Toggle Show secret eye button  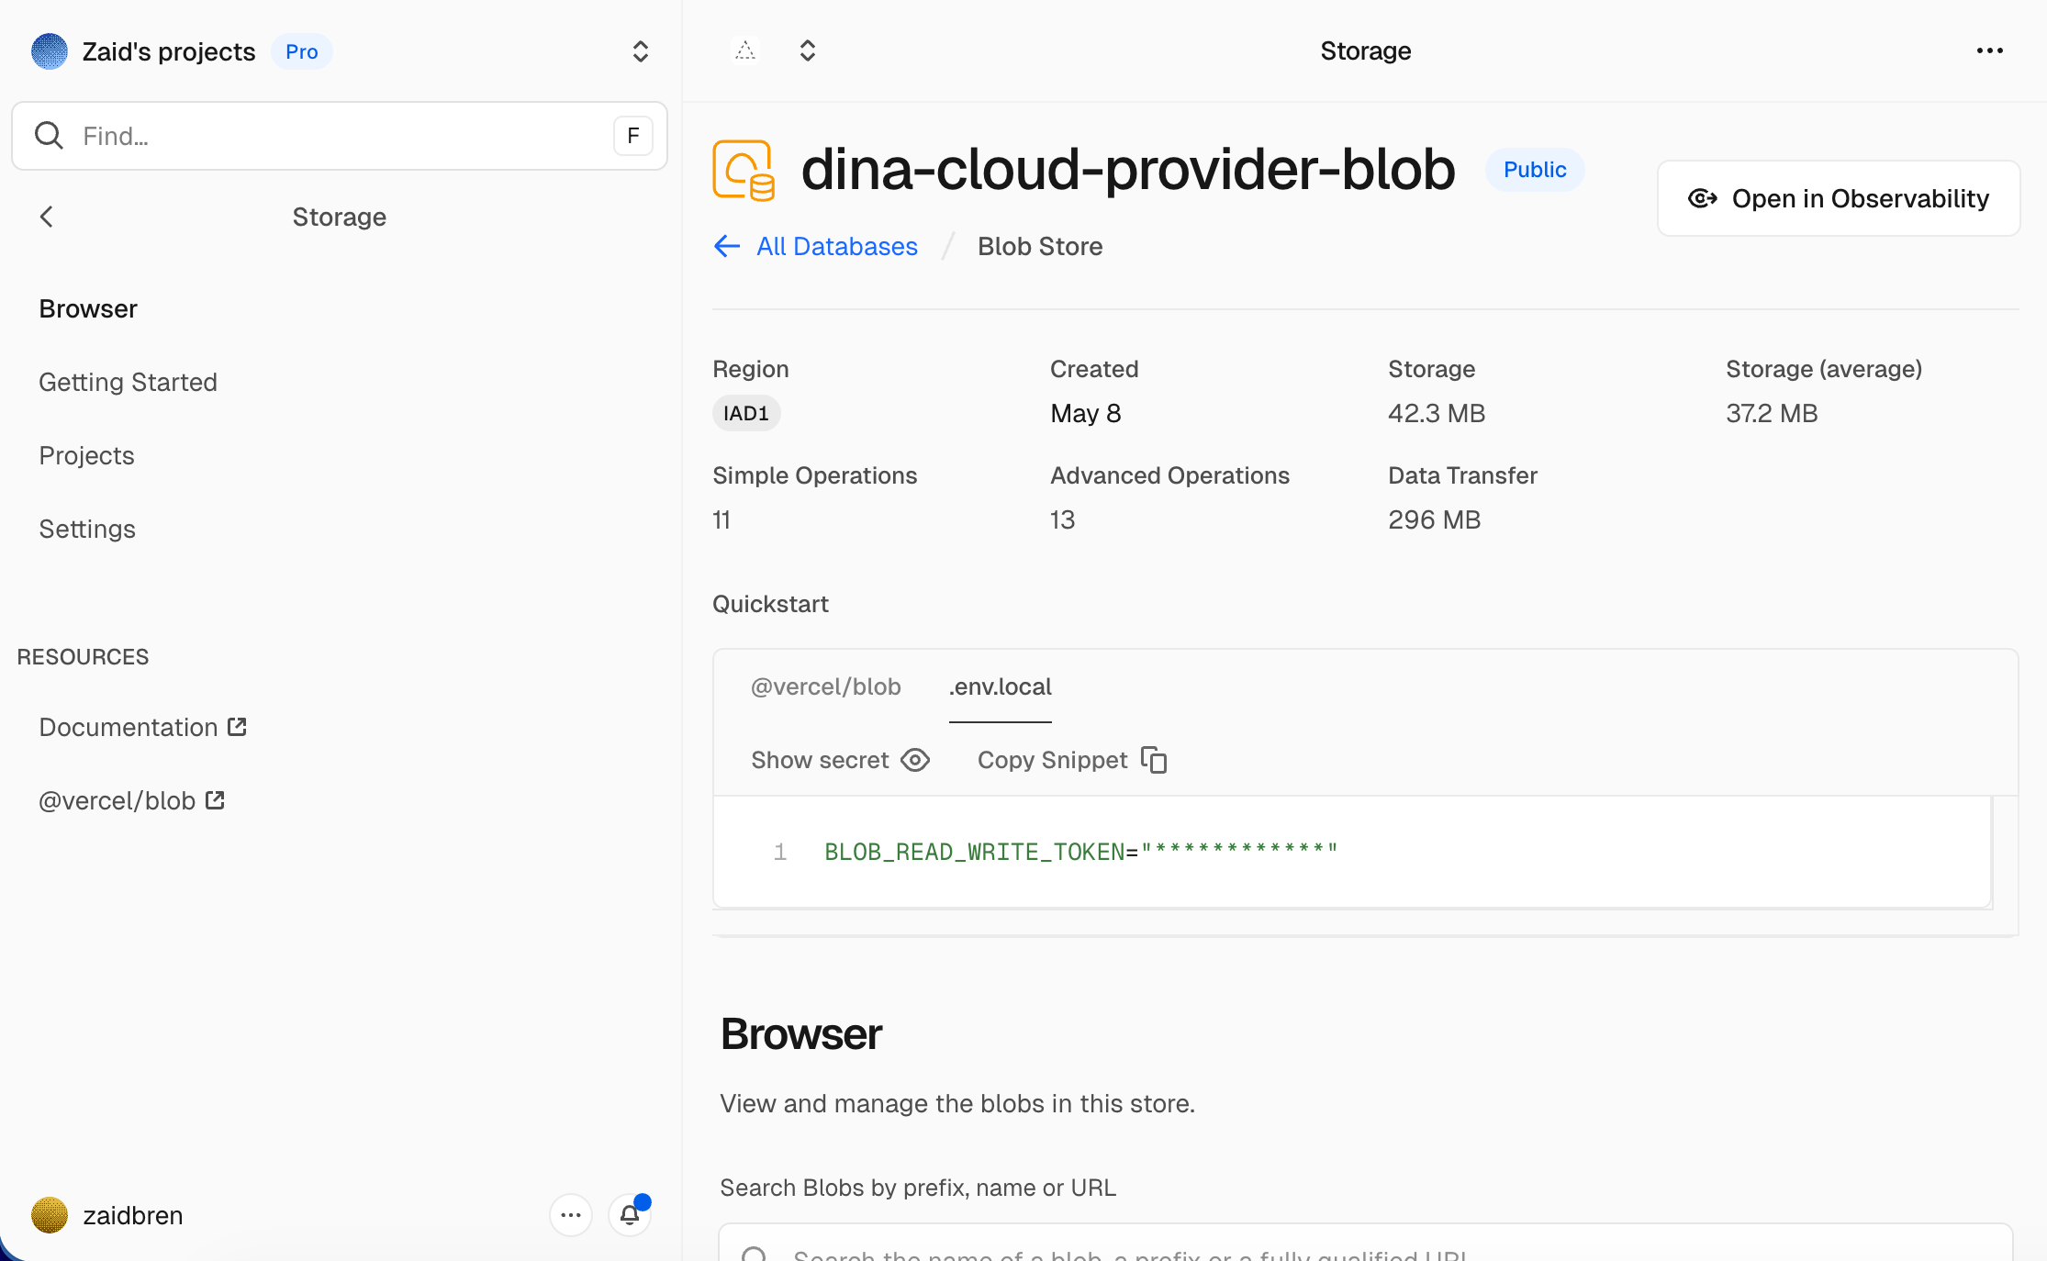(x=841, y=760)
